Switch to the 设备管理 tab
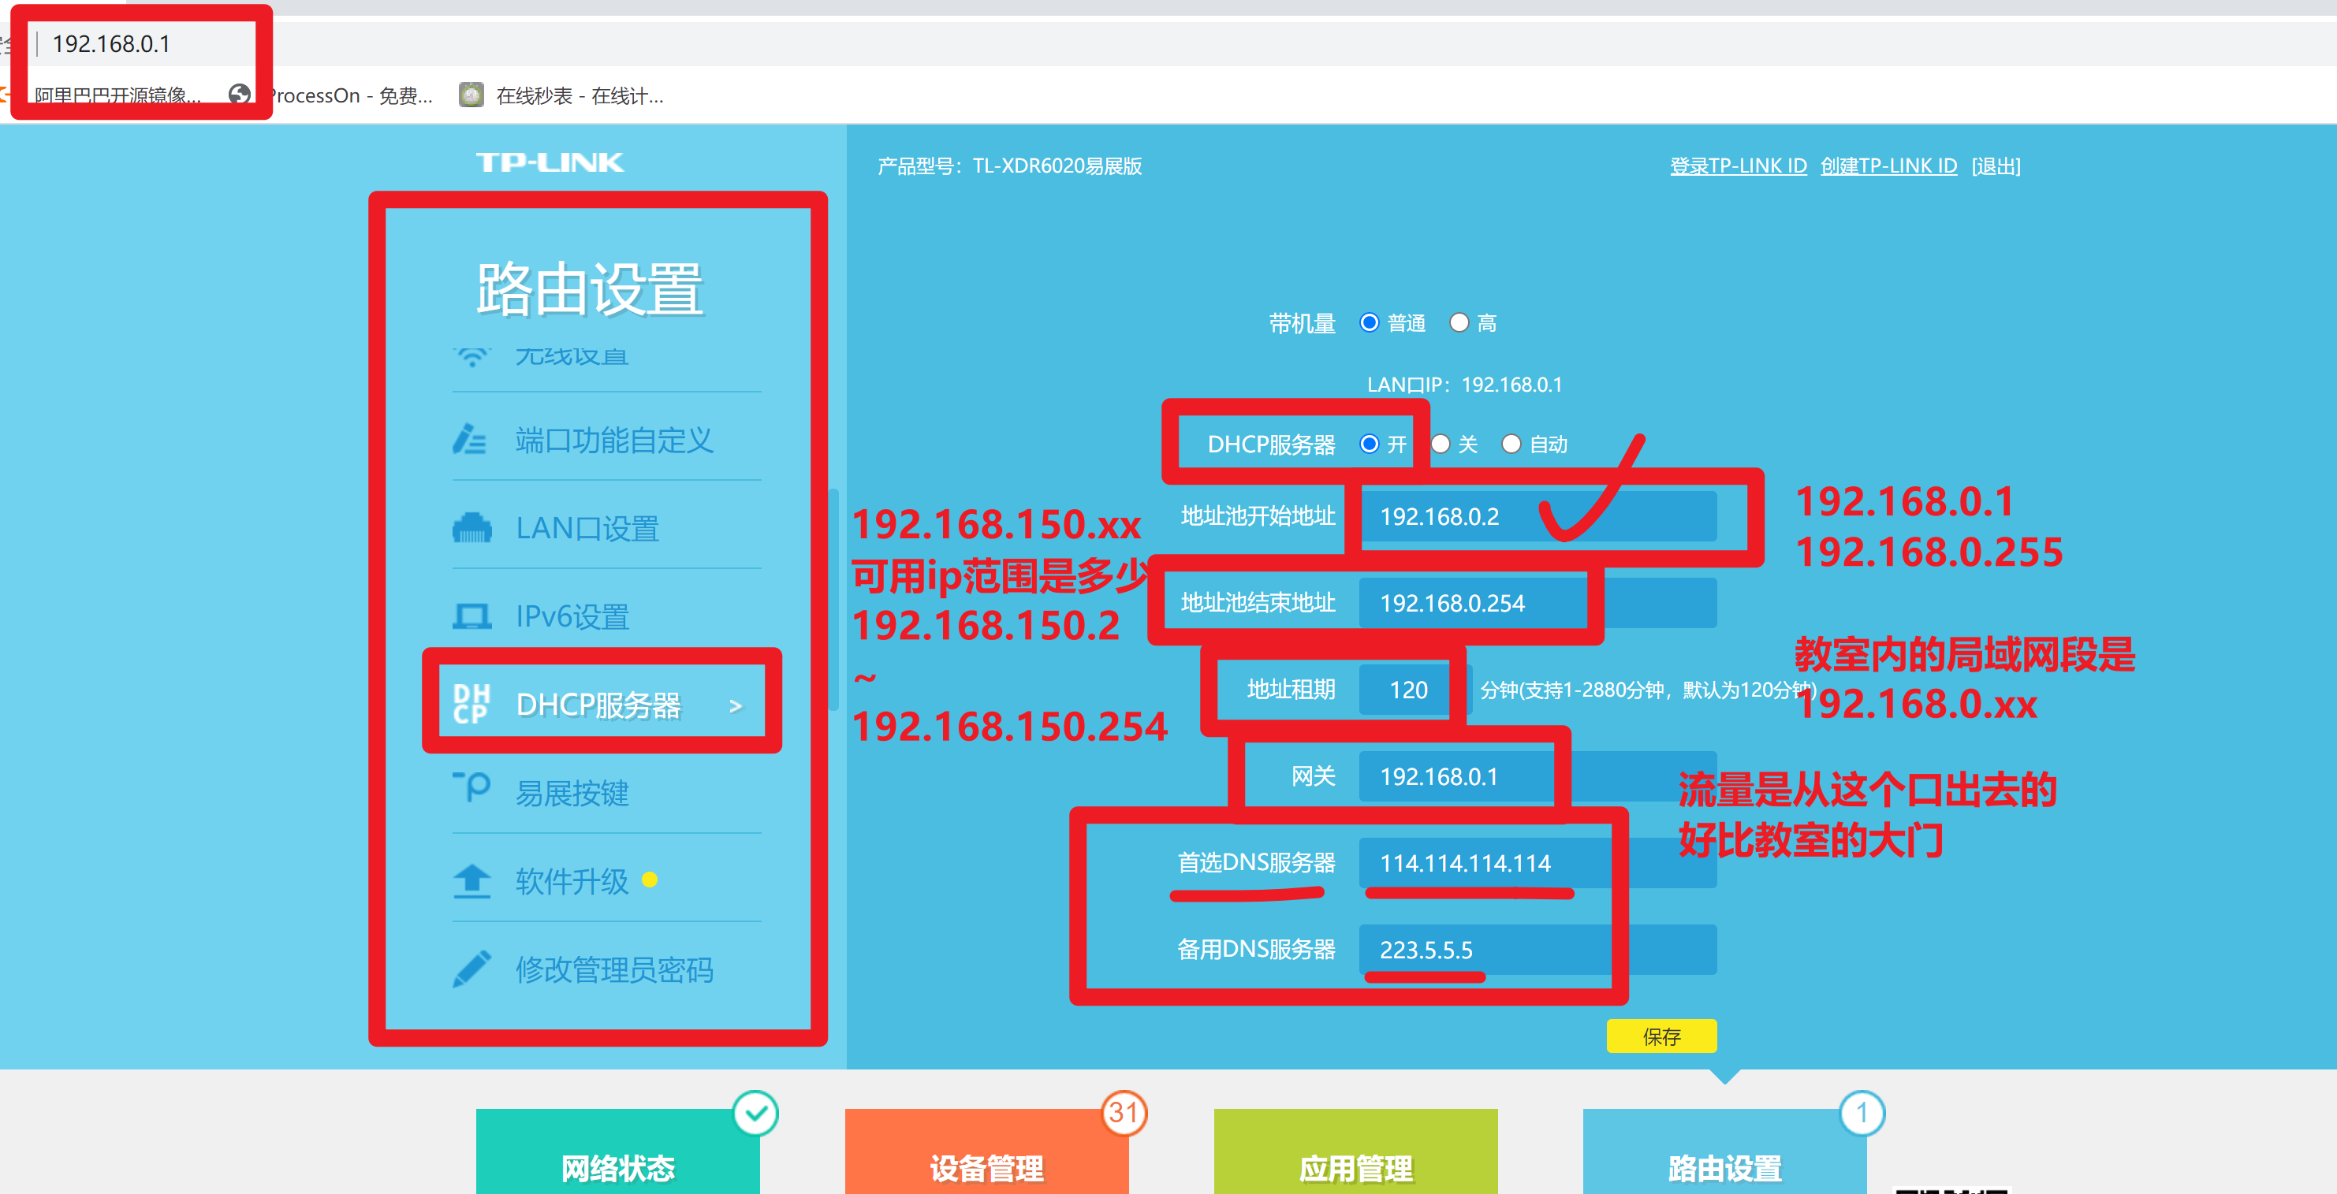The height and width of the screenshot is (1194, 2337). (987, 1151)
